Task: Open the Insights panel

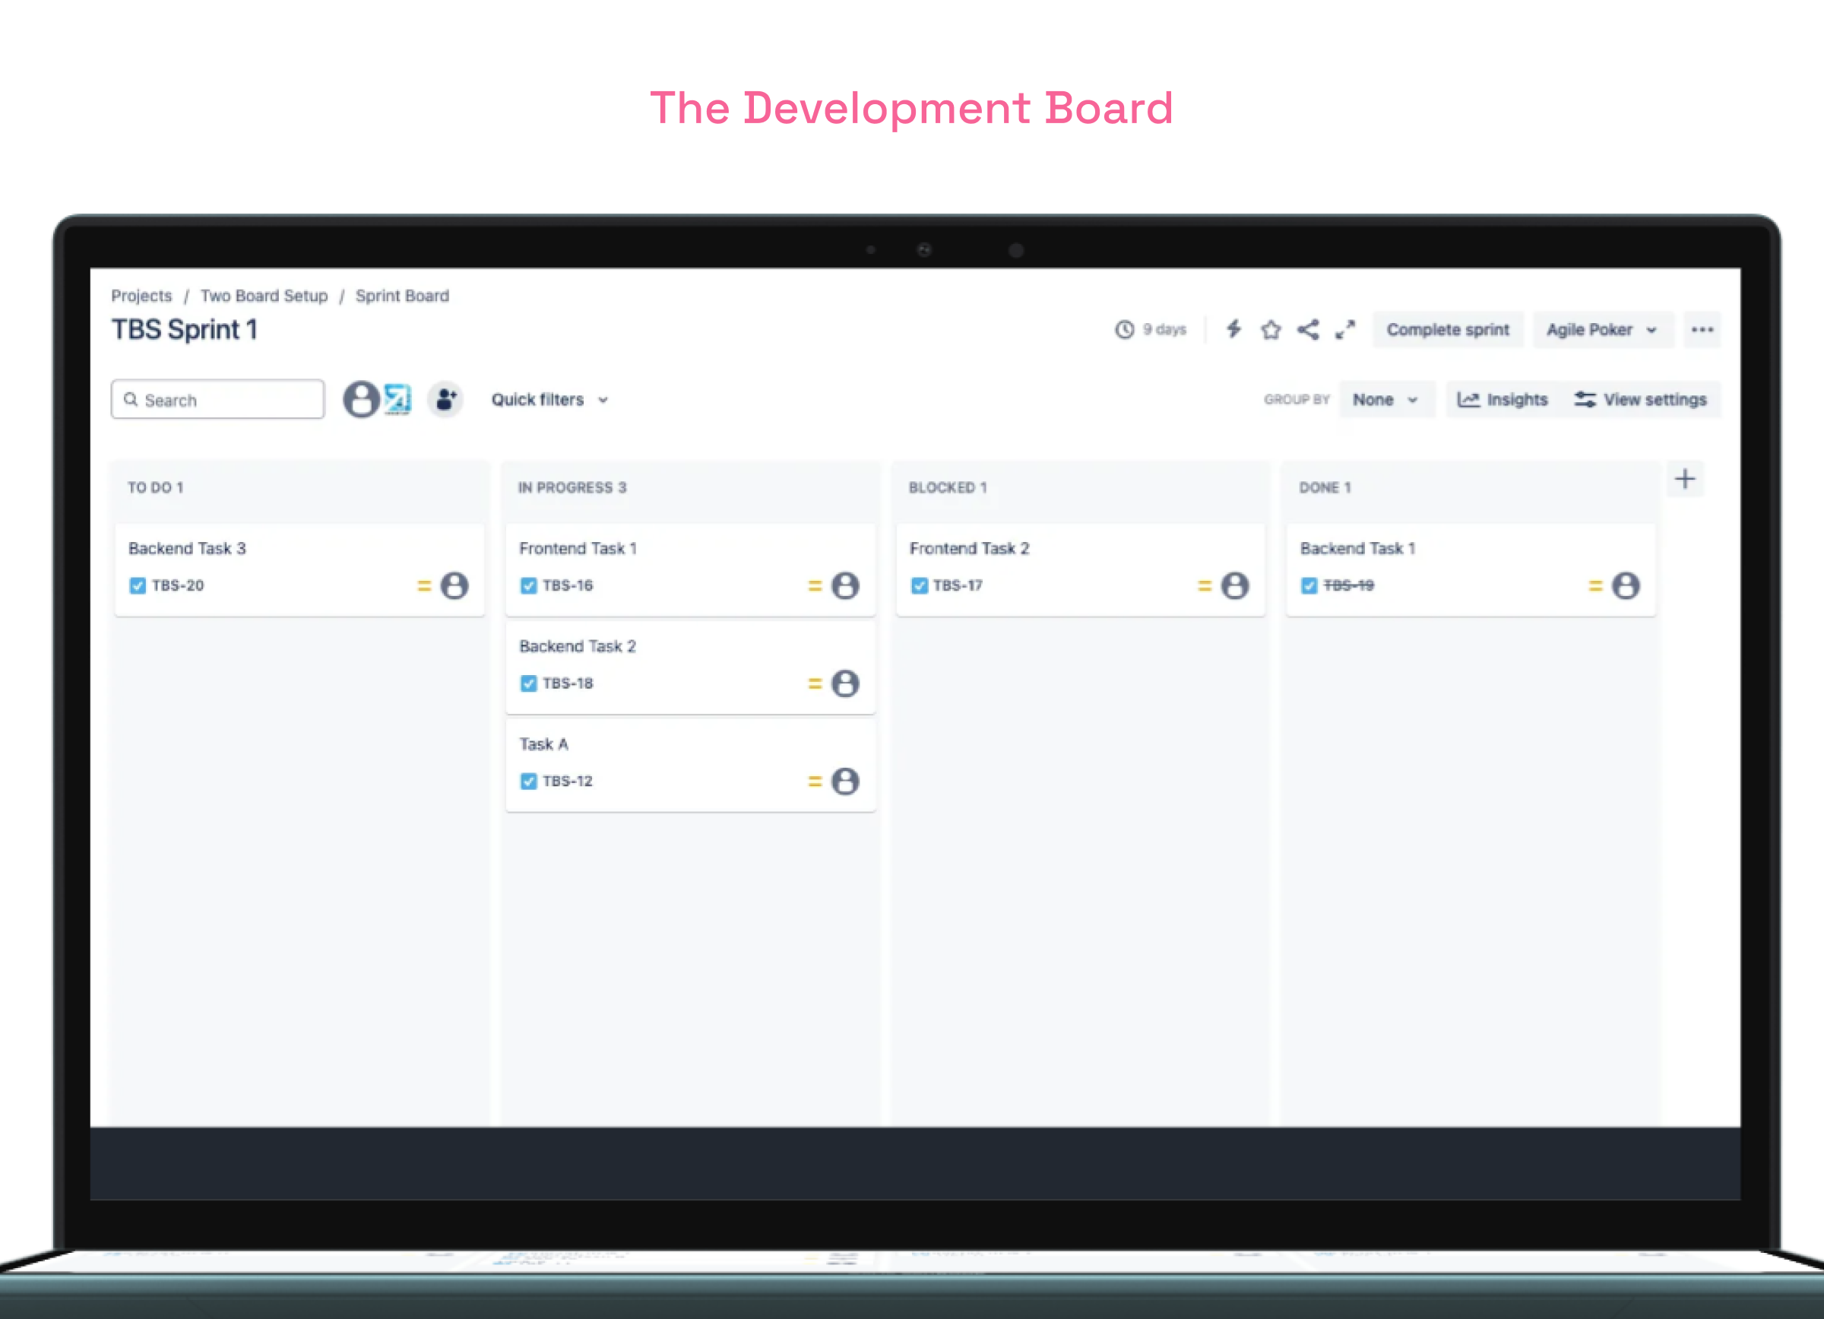Action: [x=1503, y=400]
